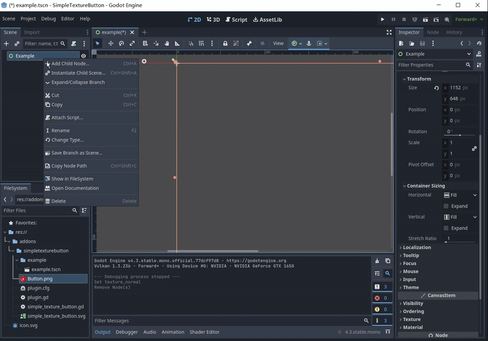
Task: Toggle warning messages filter in output
Action: [382, 309]
